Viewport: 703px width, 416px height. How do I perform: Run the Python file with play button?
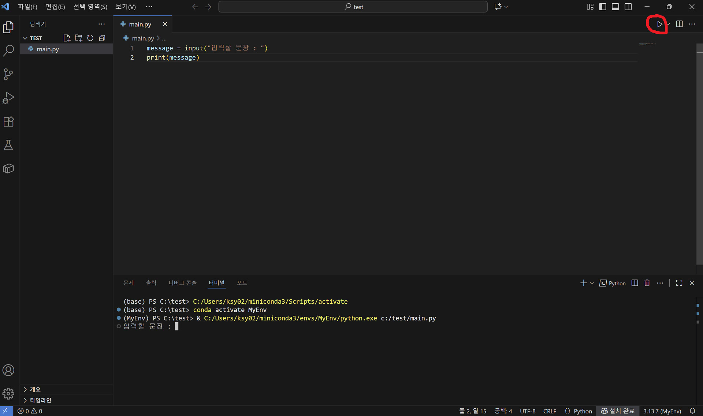pos(659,24)
